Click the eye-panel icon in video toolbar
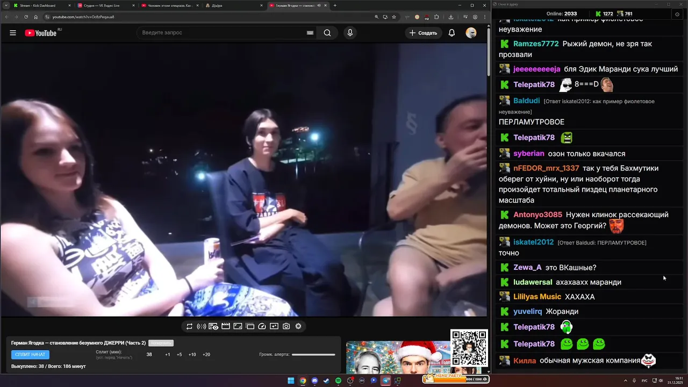Image resolution: width=688 pixels, height=387 pixels. [213, 326]
